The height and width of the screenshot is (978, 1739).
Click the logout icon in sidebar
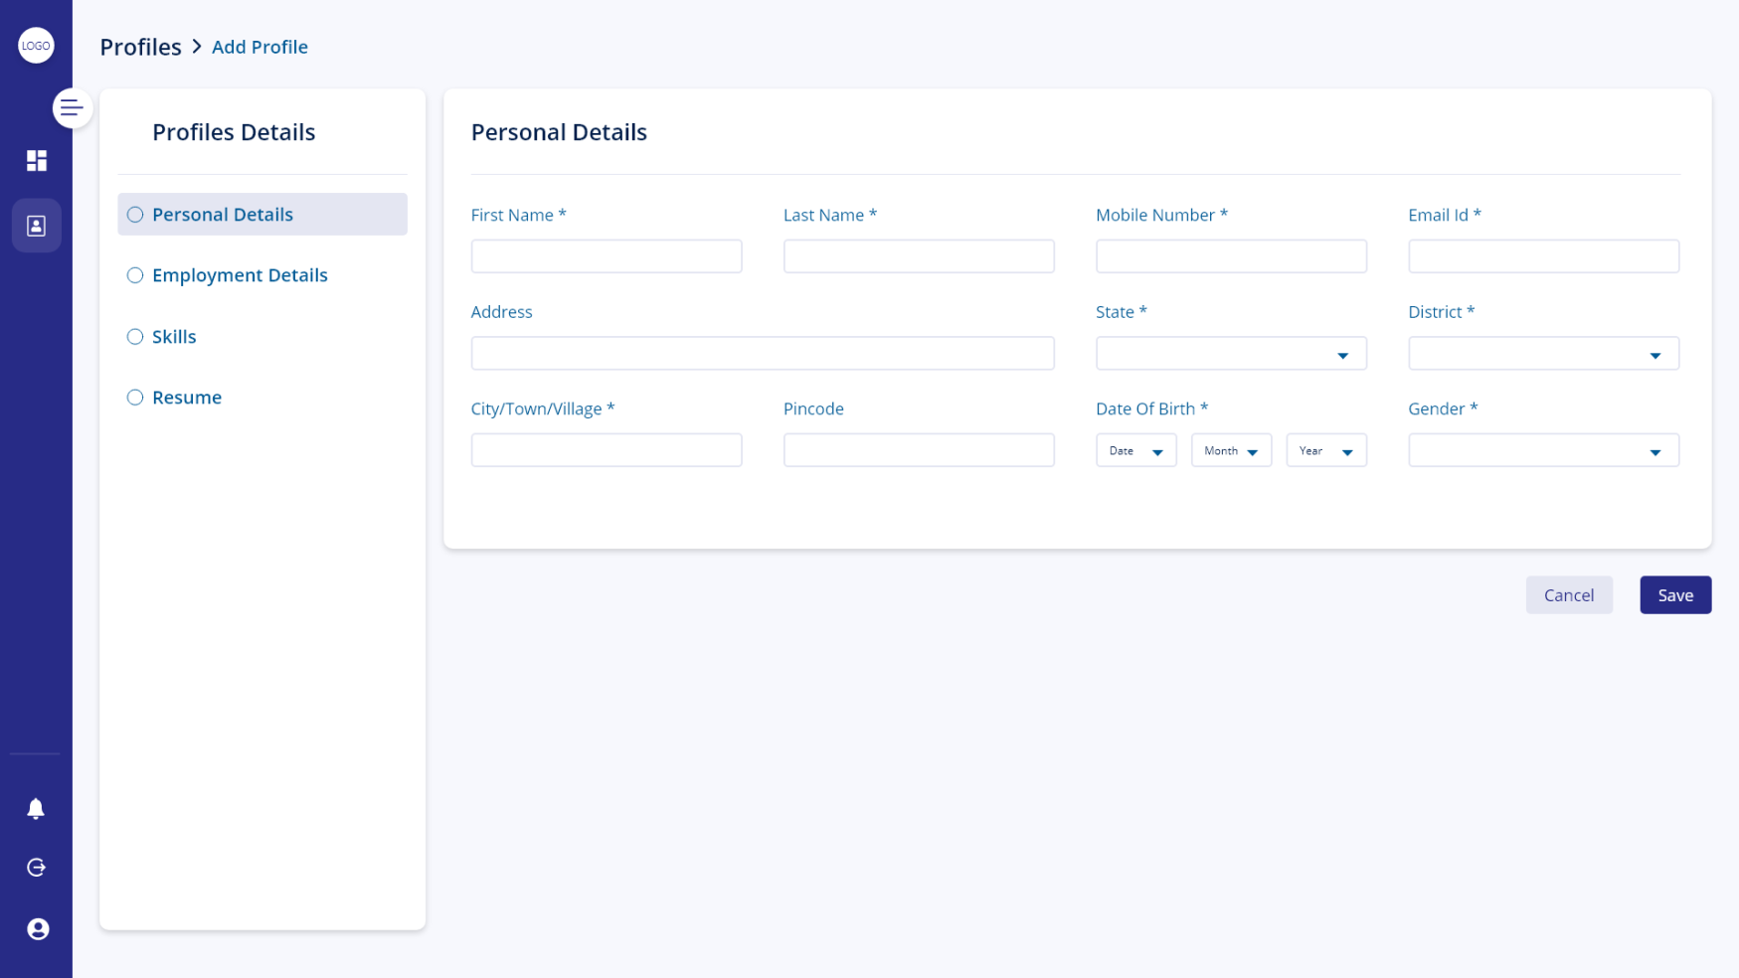[35, 867]
